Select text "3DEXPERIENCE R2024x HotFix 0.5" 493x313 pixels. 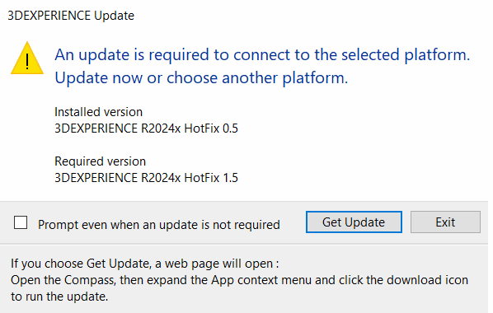pos(146,128)
